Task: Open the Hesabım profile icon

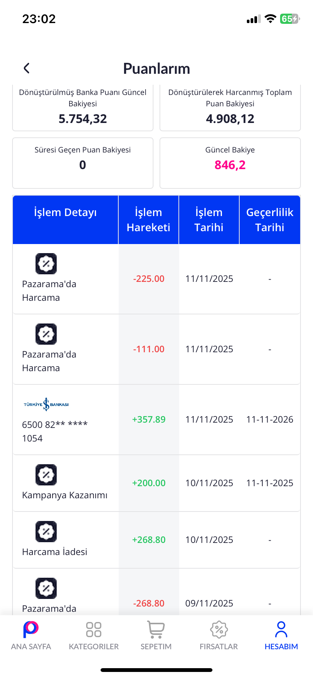Action: (x=281, y=630)
